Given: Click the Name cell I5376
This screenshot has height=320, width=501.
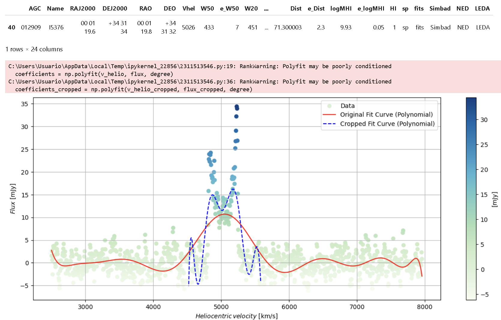Looking at the screenshot, I should [x=56, y=27].
